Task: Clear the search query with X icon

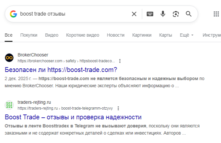Action: [134, 14]
